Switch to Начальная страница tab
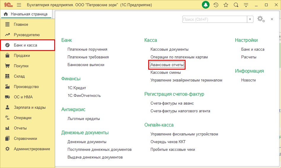This screenshot has width=281, height=168. pyautogui.click(x=26, y=14)
